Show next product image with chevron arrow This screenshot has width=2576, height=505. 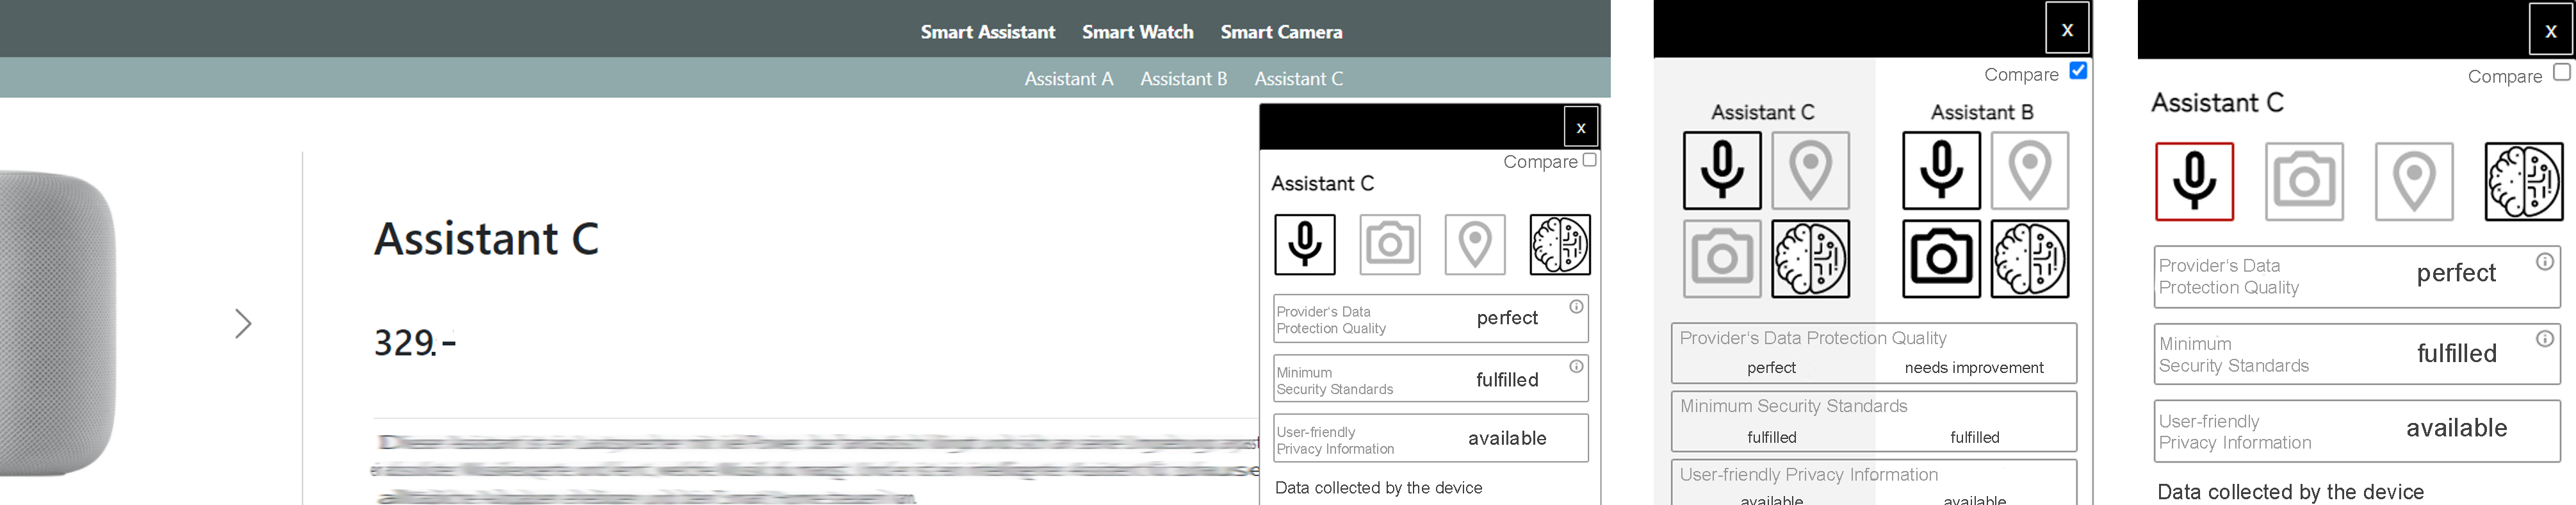(x=243, y=323)
